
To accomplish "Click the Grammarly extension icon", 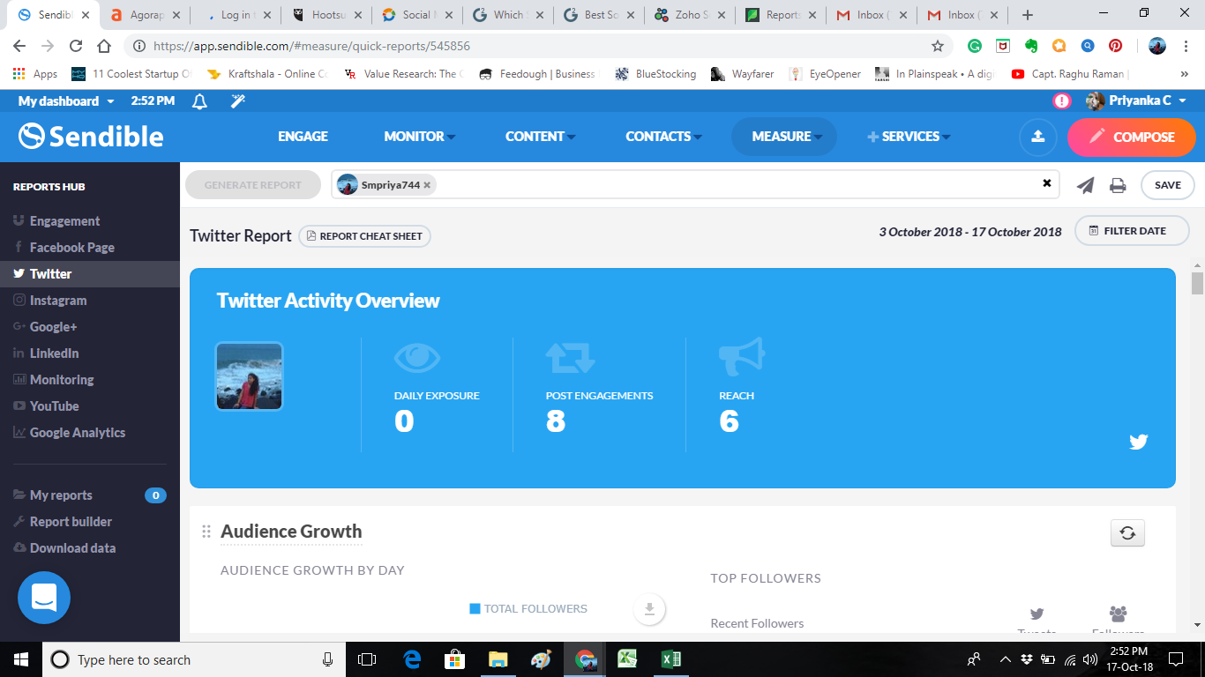I will (975, 46).
